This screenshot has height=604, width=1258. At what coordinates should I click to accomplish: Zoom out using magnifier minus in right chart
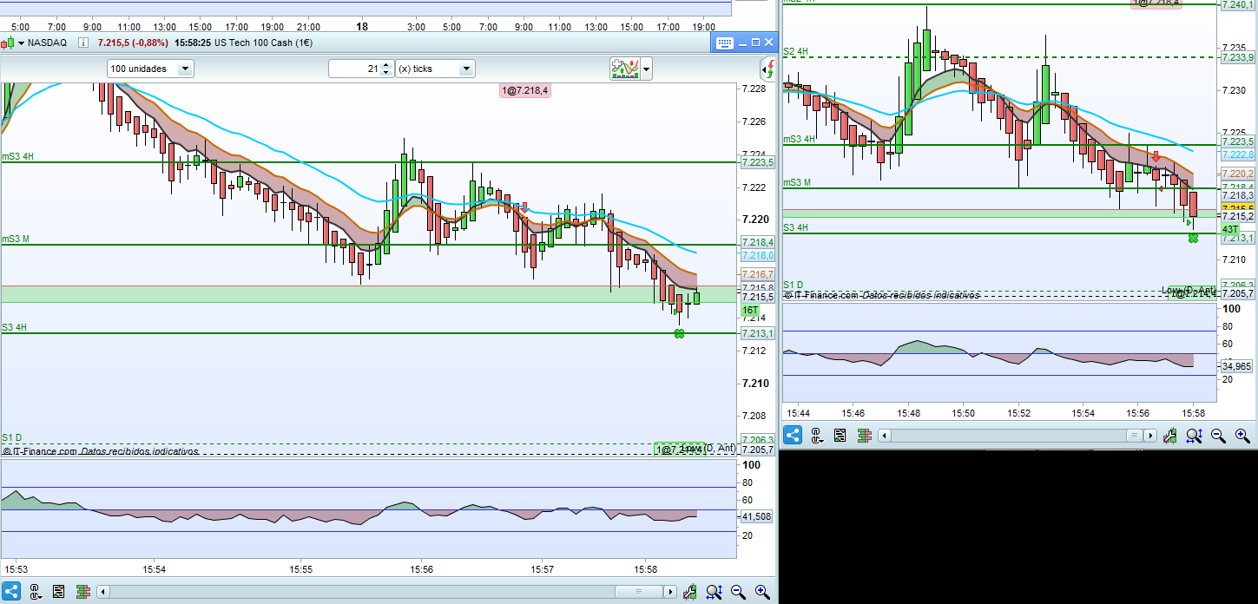click(x=1218, y=436)
